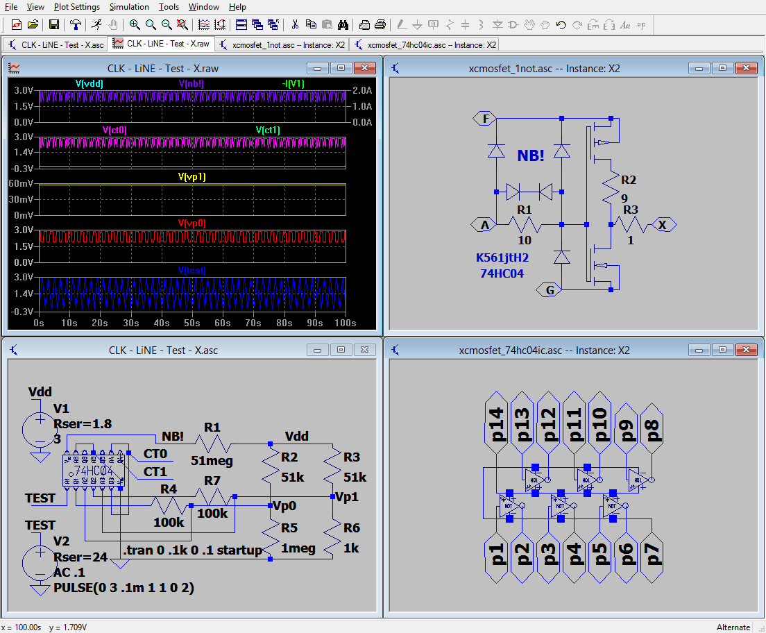This screenshot has width=766, height=633.
Task: Click the .tran simulation directive text
Action: pyautogui.click(x=193, y=550)
